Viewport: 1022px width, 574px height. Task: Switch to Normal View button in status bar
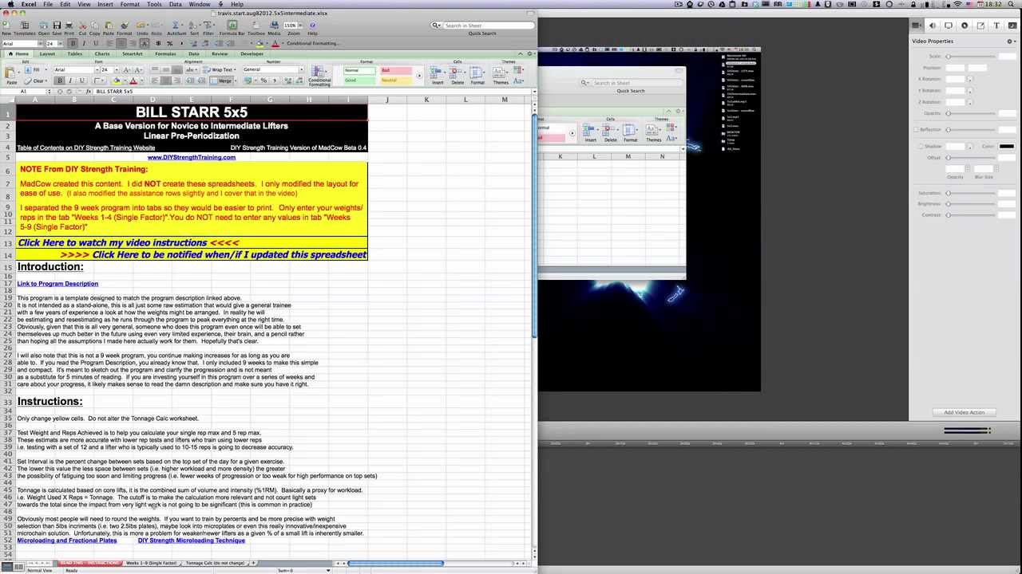click(x=6, y=566)
